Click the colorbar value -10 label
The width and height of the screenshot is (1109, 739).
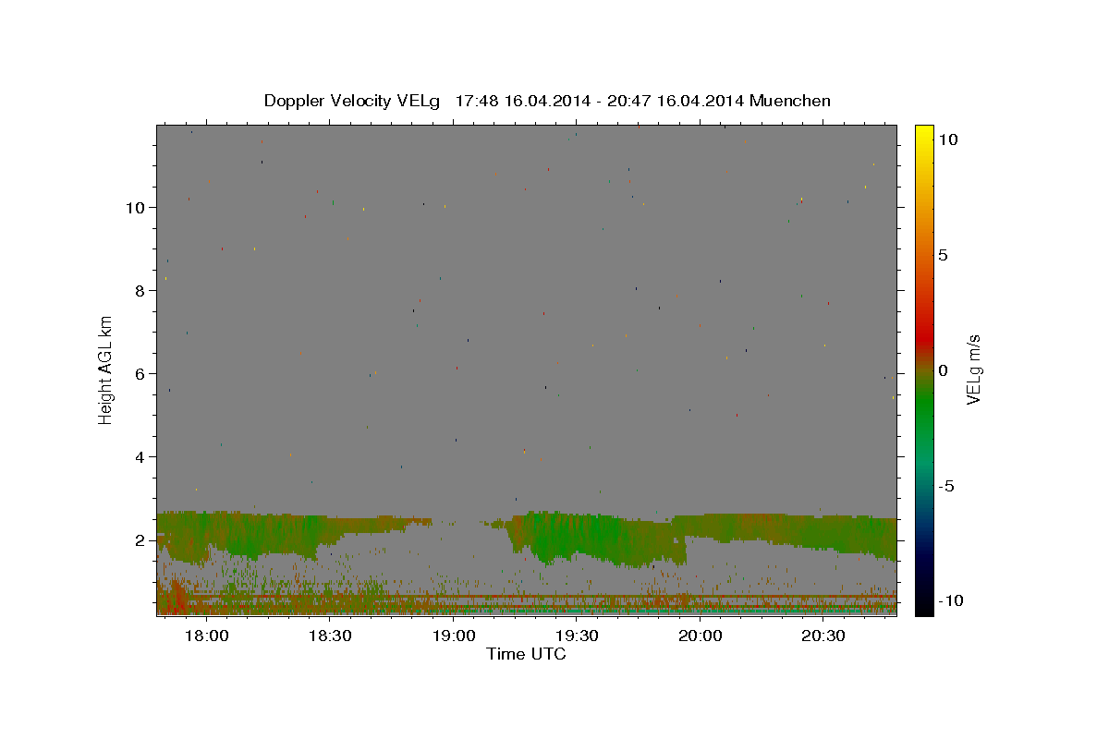tap(950, 601)
